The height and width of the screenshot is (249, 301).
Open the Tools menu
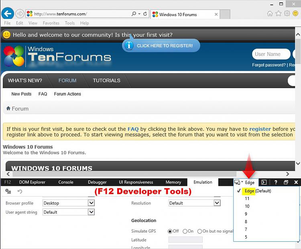tap(70, 23)
